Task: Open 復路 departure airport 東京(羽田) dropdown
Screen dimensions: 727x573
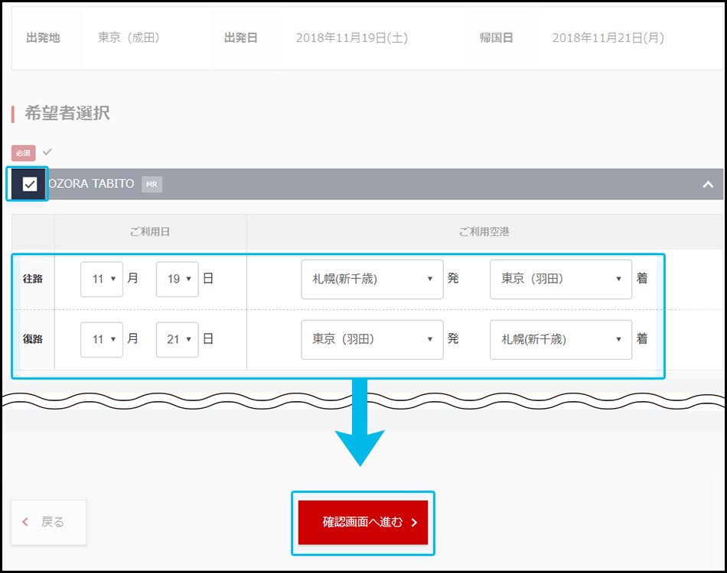Action: click(x=372, y=339)
